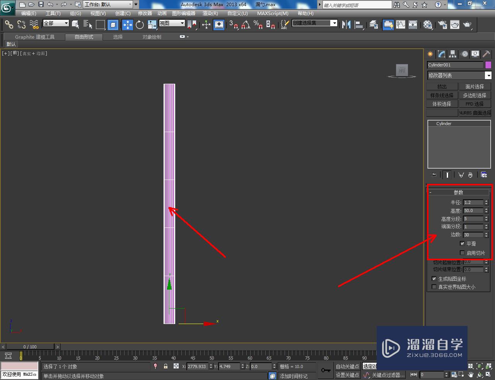
Task: Click the 设置关键点 set key button
Action: (347, 375)
